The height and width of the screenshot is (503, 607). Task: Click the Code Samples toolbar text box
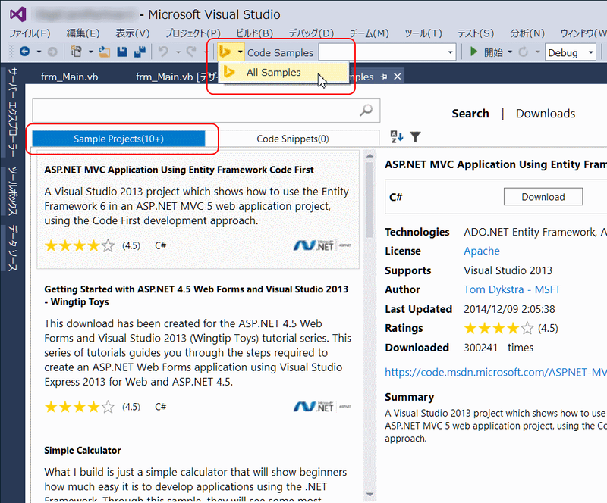(x=381, y=52)
